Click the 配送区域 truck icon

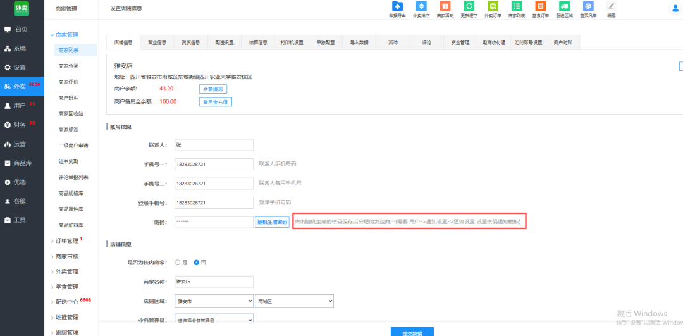tap(564, 6)
